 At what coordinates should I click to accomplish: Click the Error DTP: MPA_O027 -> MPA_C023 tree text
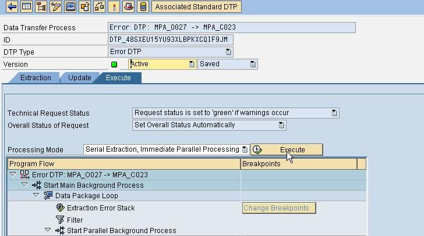[x=90, y=175]
